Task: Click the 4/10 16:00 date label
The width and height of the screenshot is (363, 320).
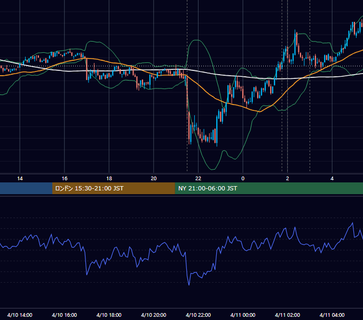Action: pyautogui.click(x=65, y=315)
